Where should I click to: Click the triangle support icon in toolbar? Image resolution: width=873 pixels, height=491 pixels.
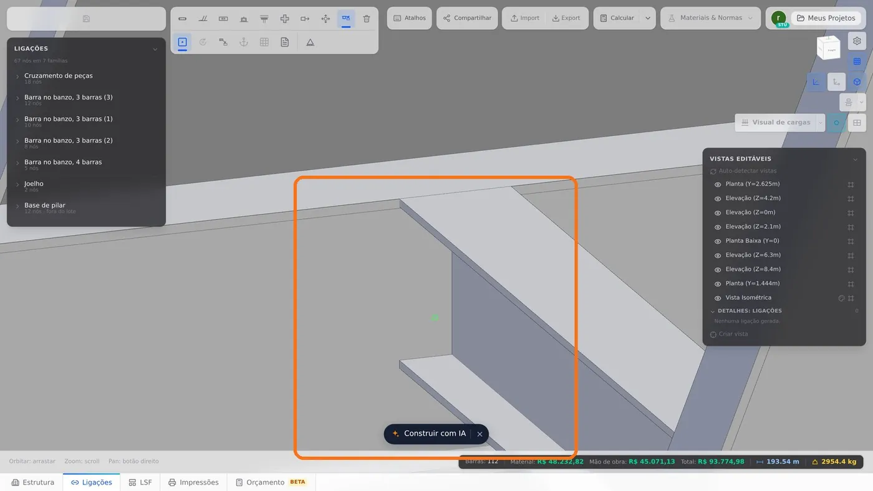(310, 42)
